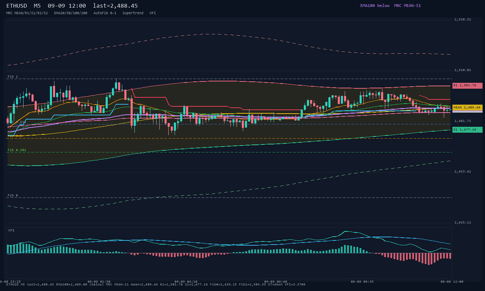
Task: Click the S1 2,477.16 price tag
Action: [467, 130]
